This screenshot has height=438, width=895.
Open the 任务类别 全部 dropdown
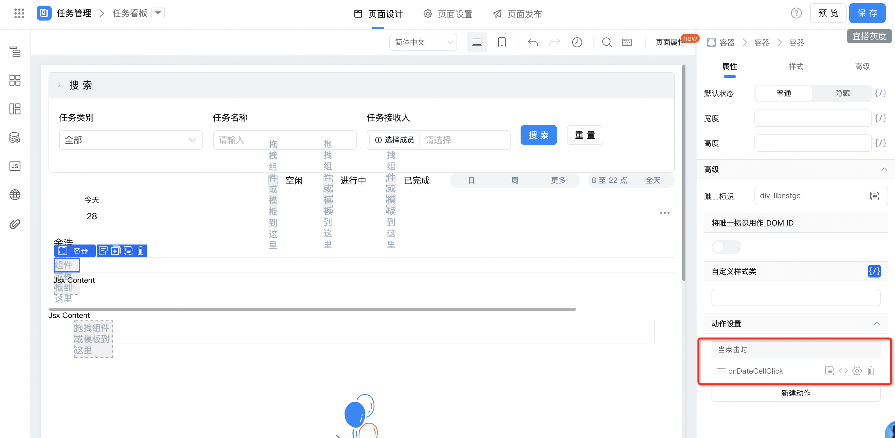pyautogui.click(x=131, y=140)
